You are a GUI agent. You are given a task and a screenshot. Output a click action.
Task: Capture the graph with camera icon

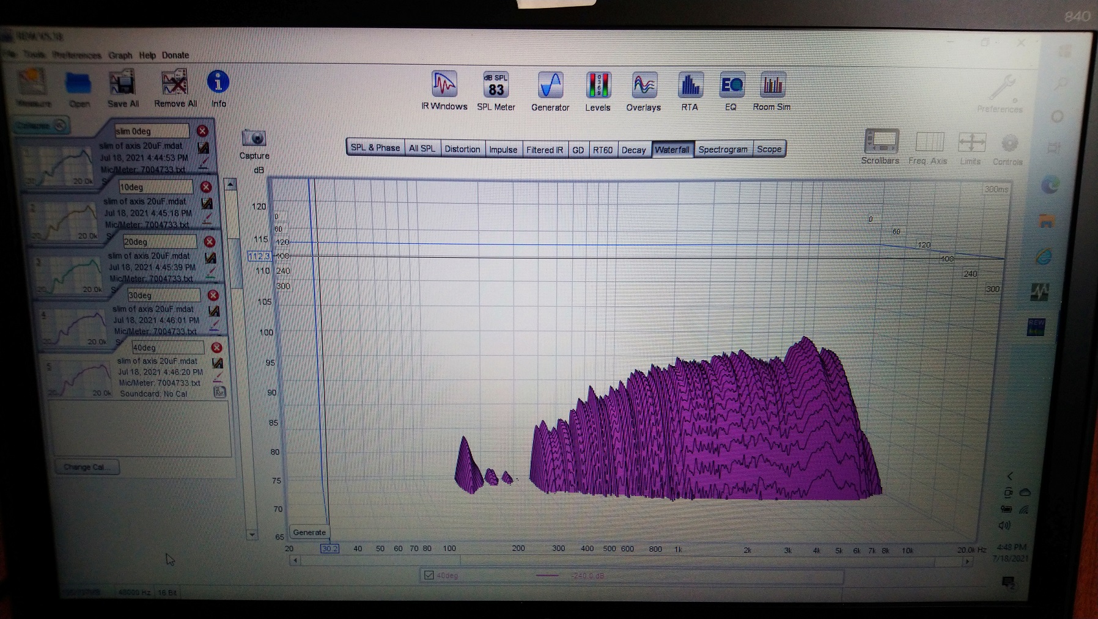pos(254,138)
